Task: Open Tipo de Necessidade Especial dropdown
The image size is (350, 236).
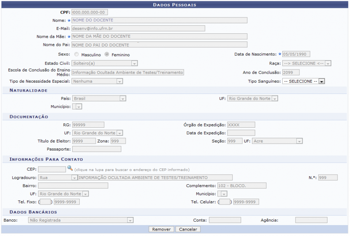Action: pos(97,81)
